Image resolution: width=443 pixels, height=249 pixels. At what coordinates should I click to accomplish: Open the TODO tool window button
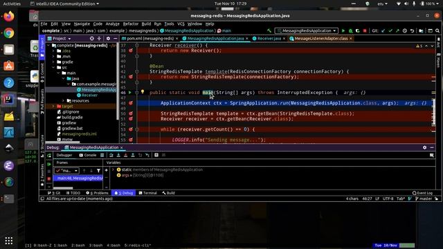[73, 193]
